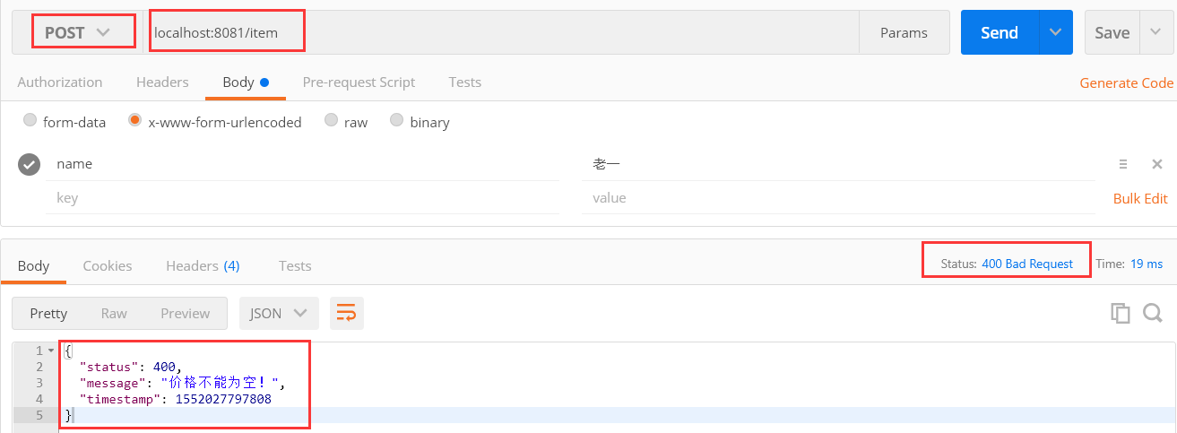Open the response Headers (4) tab
Image resolution: width=1177 pixels, height=433 pixels.
click(203, 265)
